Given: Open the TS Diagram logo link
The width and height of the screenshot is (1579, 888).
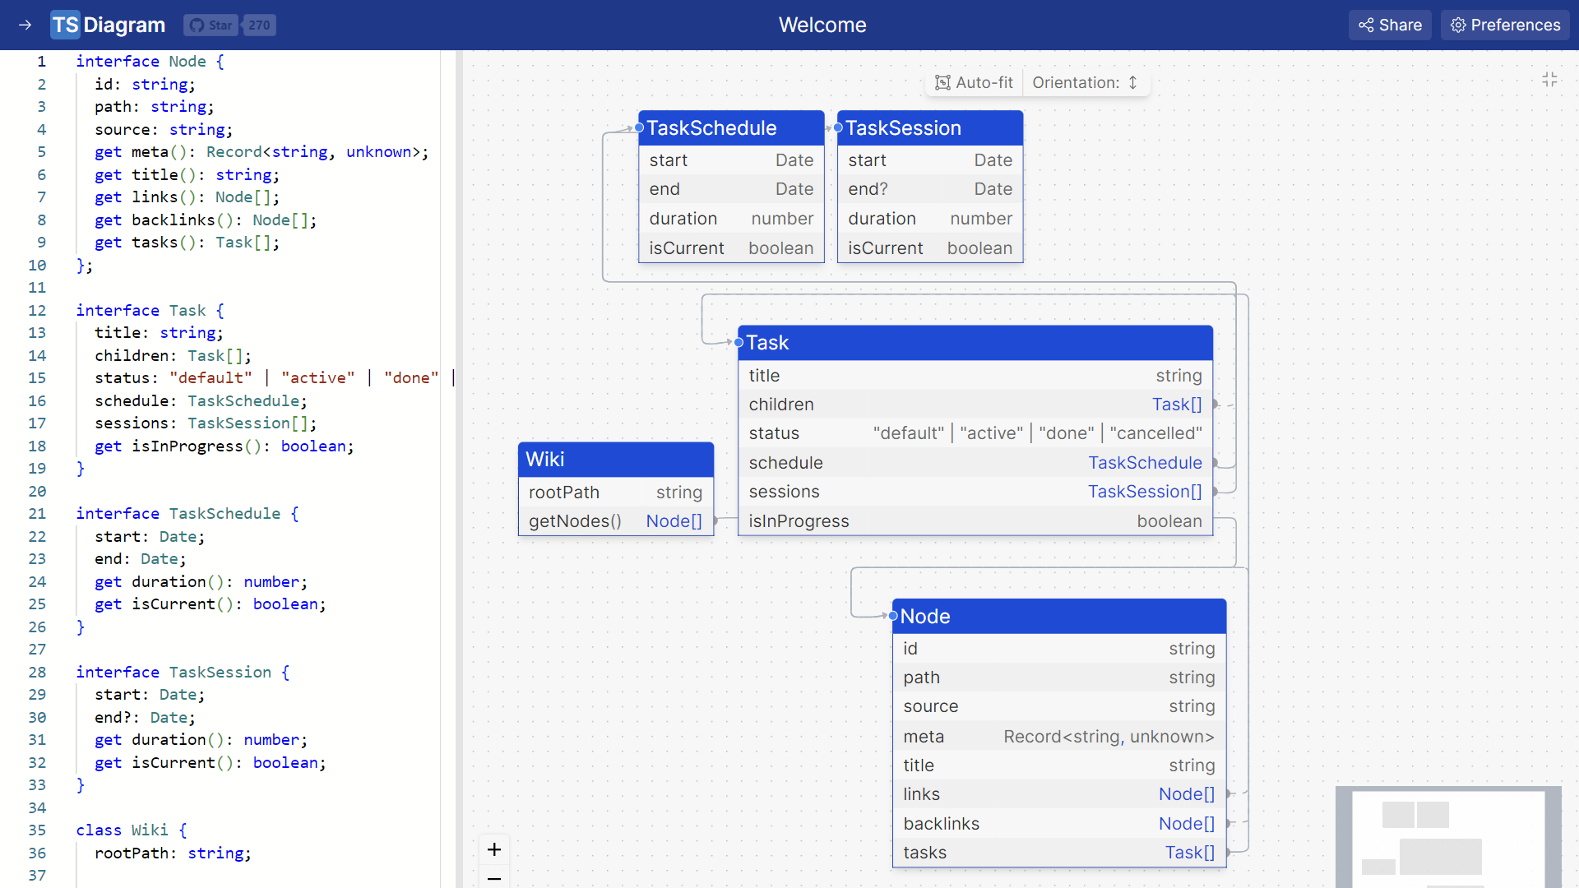Looking at the screenshot, I should [108, 25].
